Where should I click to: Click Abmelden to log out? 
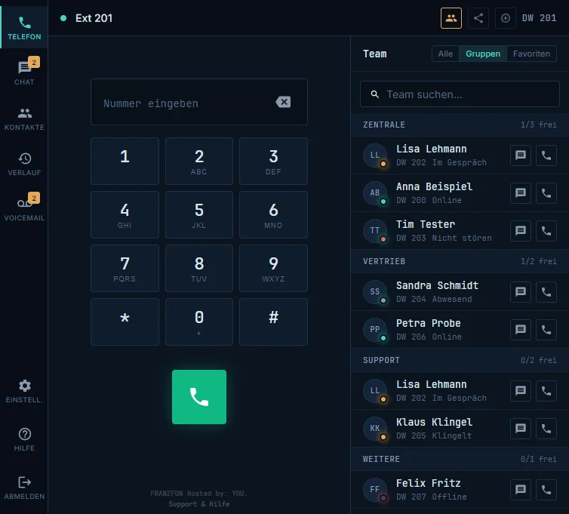[x=24, y=488]
